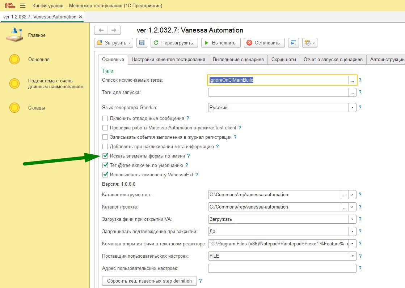
Task: Uncheck Искать элементы формы по имени
Action: point(105,156)
